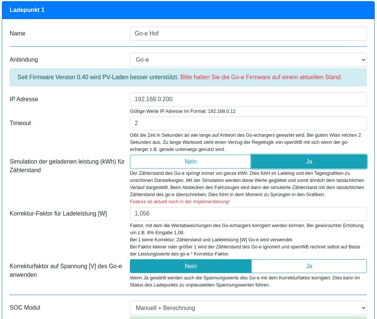The image size is (377, 319).
Task: Click the Timeout label
Action: [20, 123]
